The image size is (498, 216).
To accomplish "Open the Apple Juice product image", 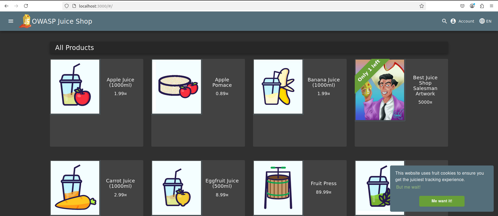I will (75, 87).
